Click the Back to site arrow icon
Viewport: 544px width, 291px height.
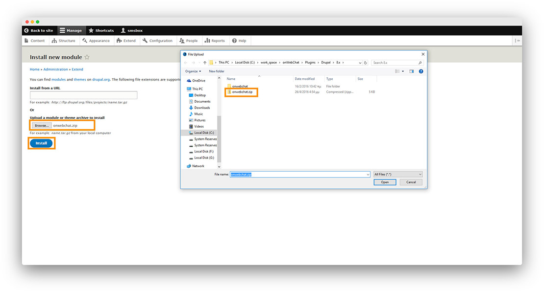(26, 30)
